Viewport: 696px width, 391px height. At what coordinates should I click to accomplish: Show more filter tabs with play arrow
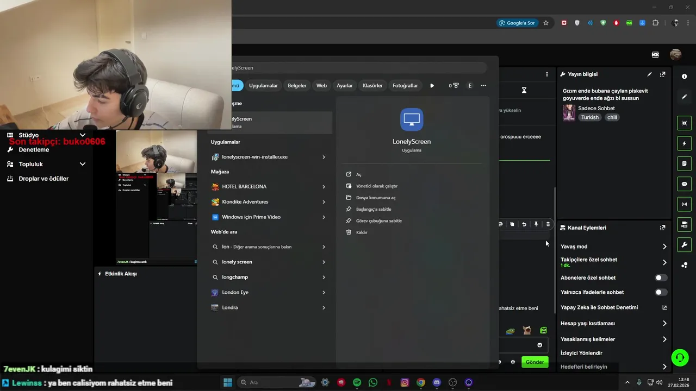[x=432, y=85]
